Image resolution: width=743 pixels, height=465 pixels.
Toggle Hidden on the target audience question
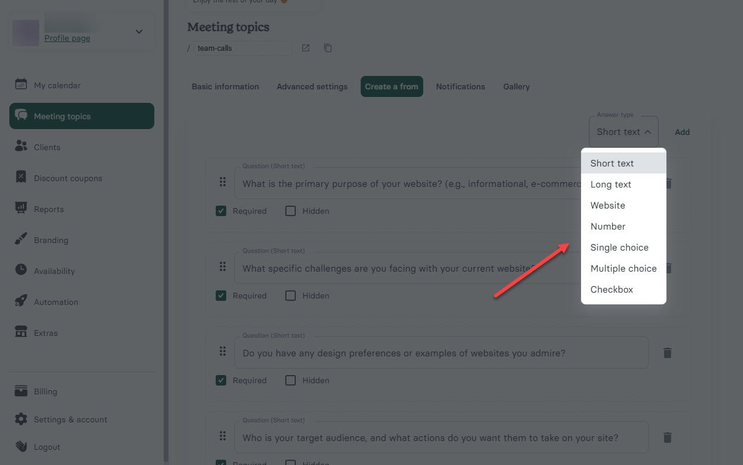[291, 463]
